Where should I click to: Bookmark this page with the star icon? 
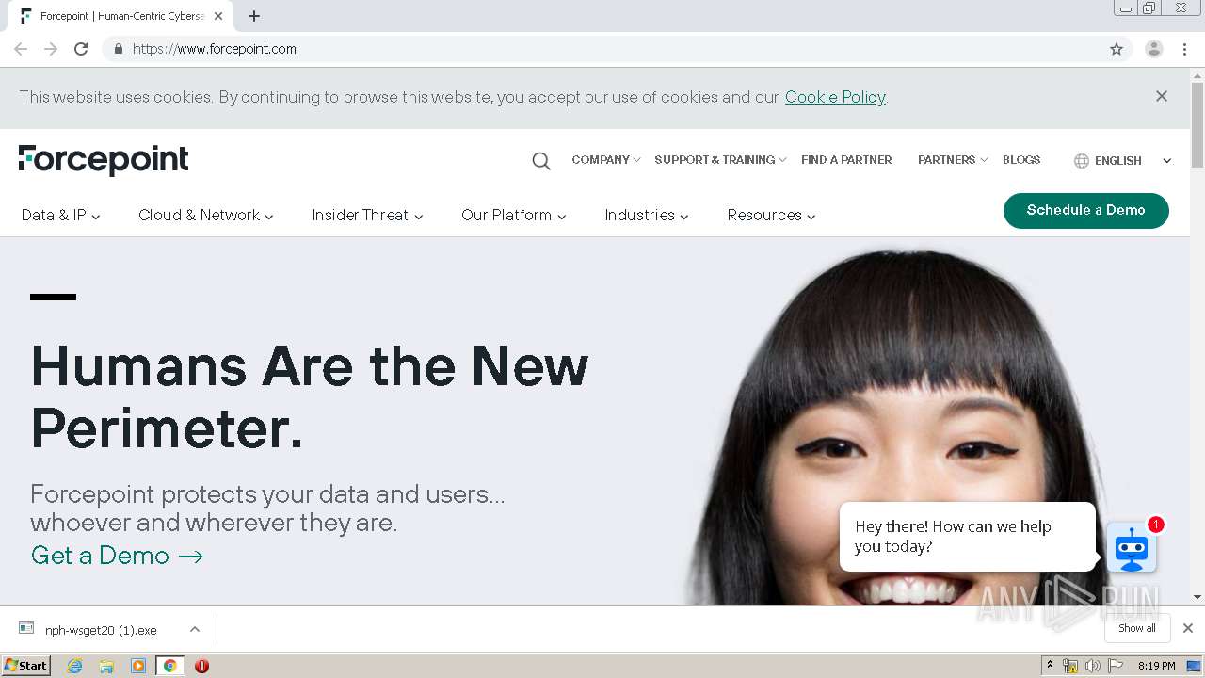[x=1117, y=49]
